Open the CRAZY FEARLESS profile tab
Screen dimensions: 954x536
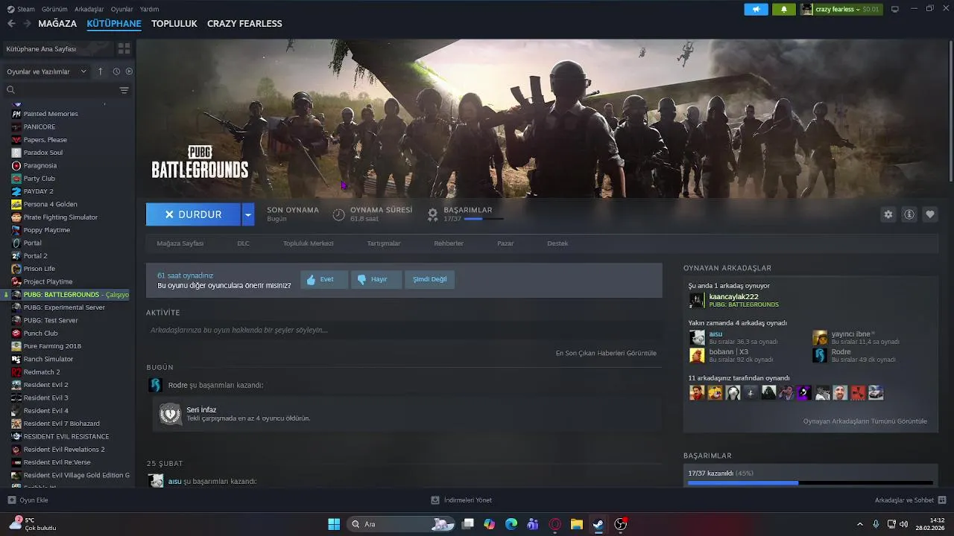[244, 24]
